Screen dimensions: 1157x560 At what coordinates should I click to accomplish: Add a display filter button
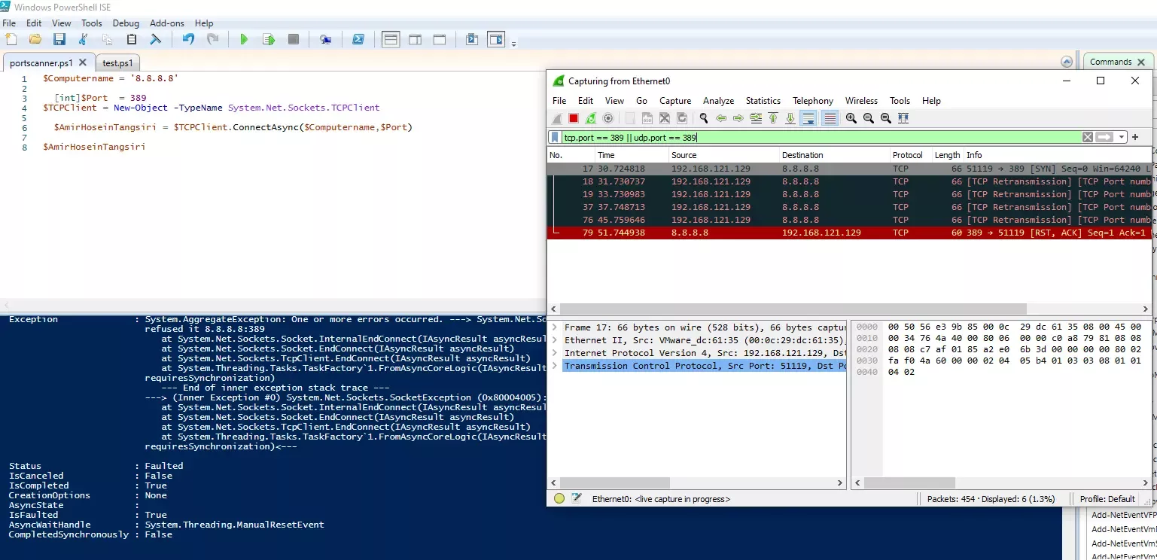click(1135, 137)
